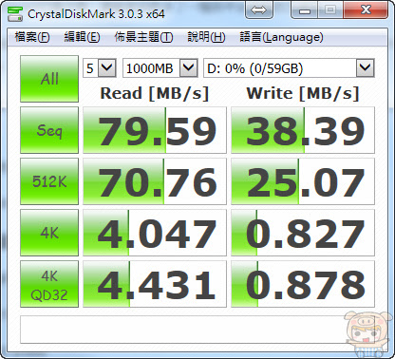
Task: Click the 512K read result 70.76
Action: (x=155, y=181)
